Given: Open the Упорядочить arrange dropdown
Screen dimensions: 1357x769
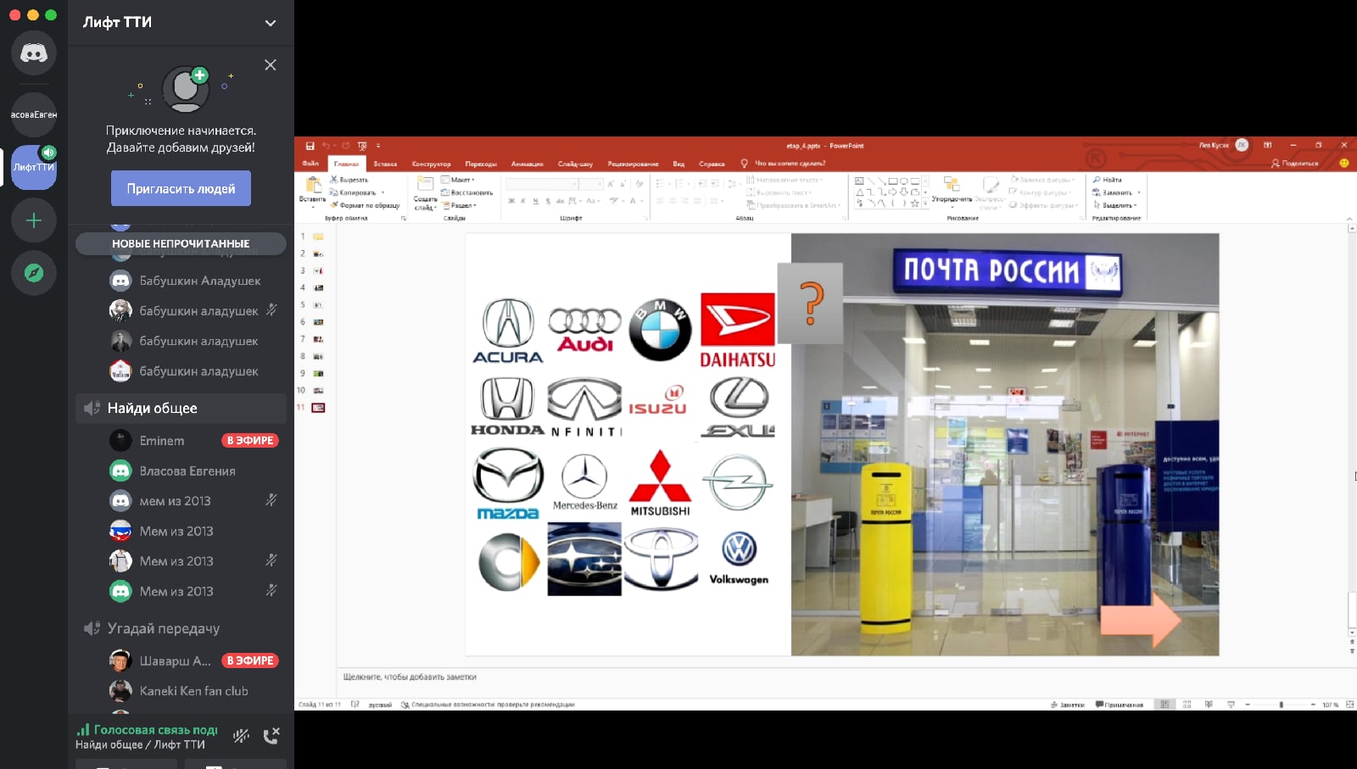Looking at the screenshot, I should [x=952, y=191].
